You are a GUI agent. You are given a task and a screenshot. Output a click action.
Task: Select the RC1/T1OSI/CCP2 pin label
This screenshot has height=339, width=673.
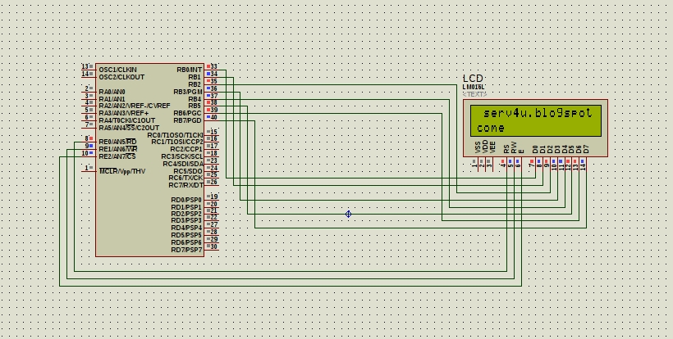[x=177, y=142]
